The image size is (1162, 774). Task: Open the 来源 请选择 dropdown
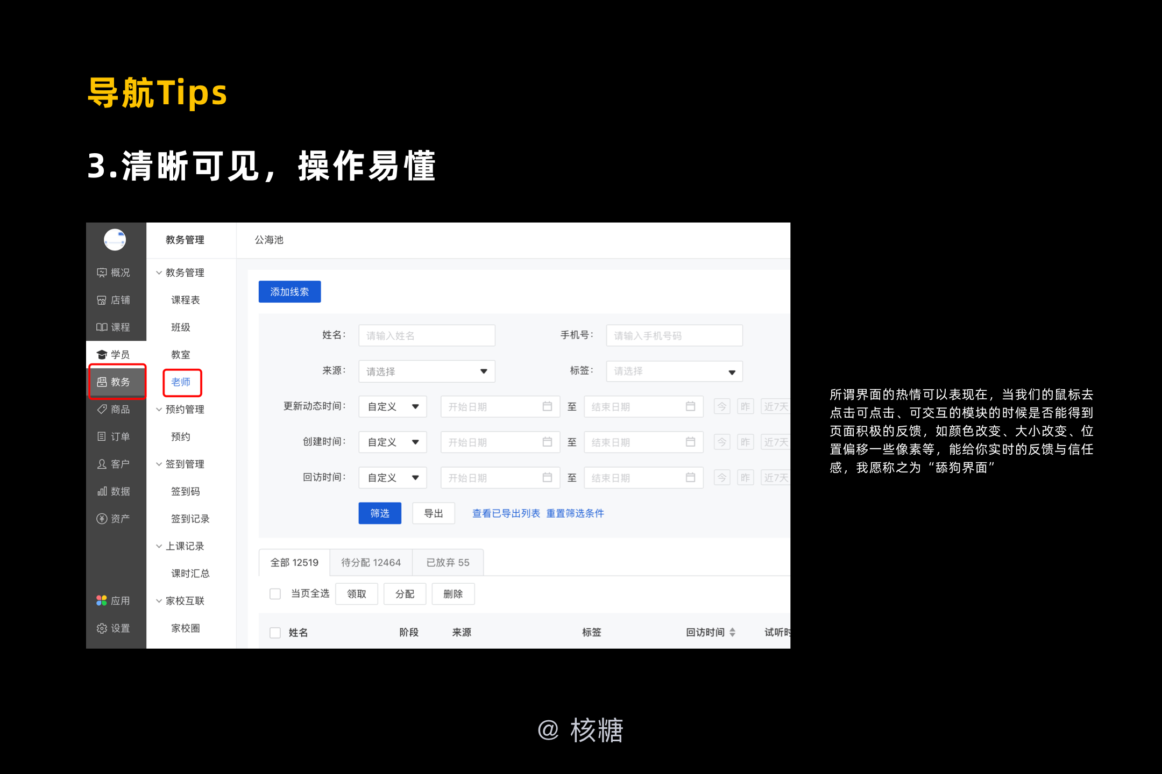pos(427,371)
